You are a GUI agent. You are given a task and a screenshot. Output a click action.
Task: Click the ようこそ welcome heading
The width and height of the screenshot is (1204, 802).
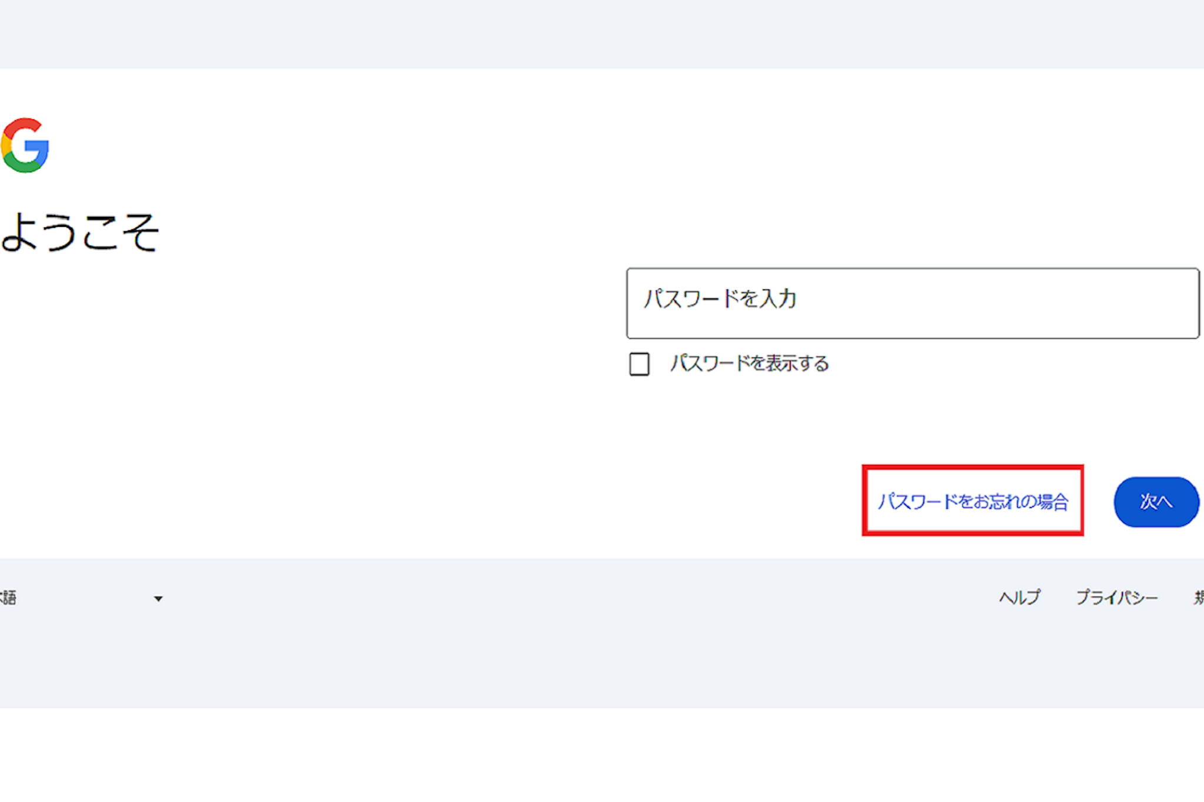[x=81, y=232]
